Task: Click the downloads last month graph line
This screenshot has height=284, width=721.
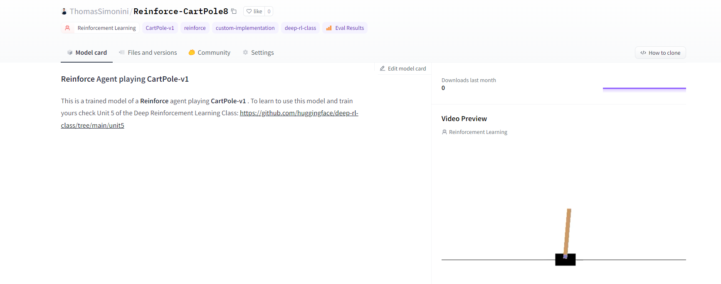Action: click(644, 88)
